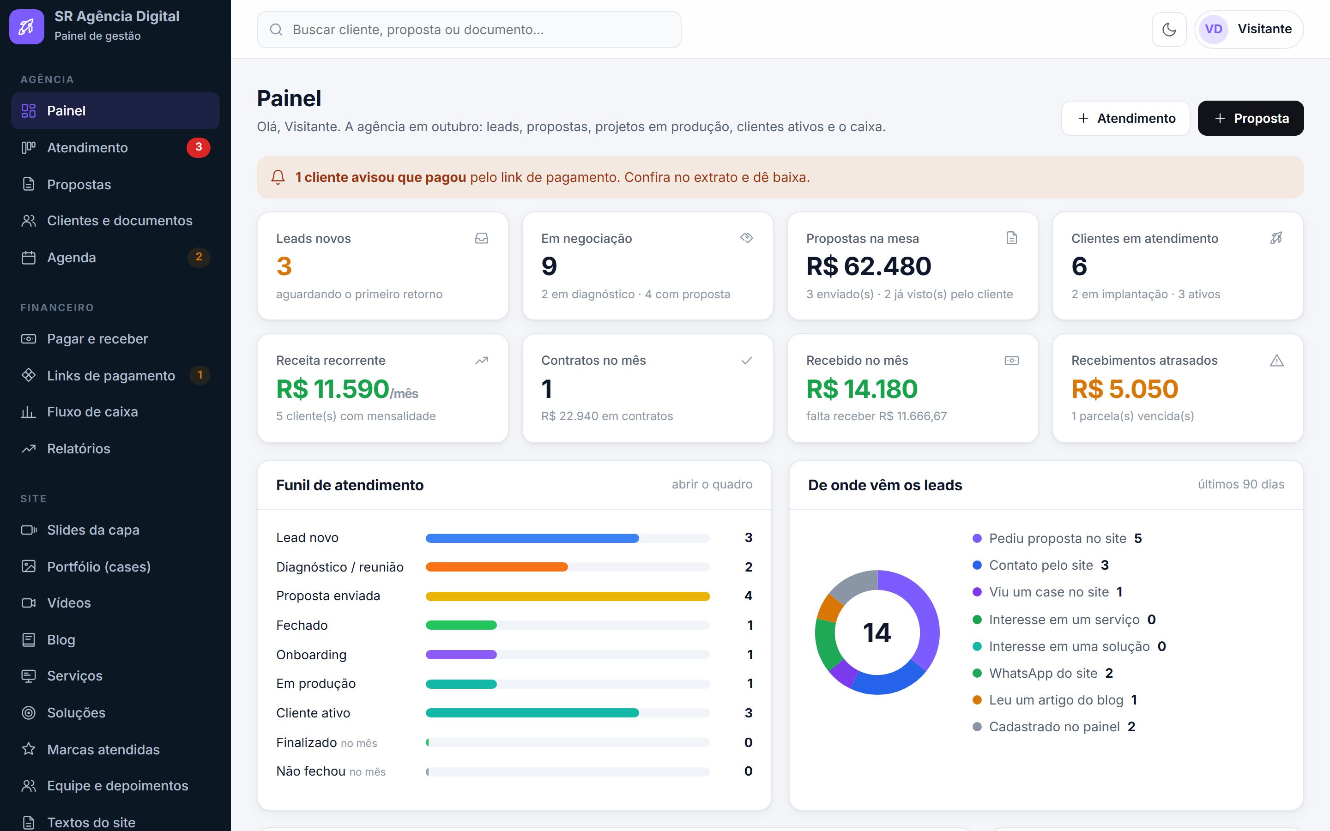The image size is (1330, 831).
Task: Click the donut chart showing 14 leads
Action: [x=877, y=632]
